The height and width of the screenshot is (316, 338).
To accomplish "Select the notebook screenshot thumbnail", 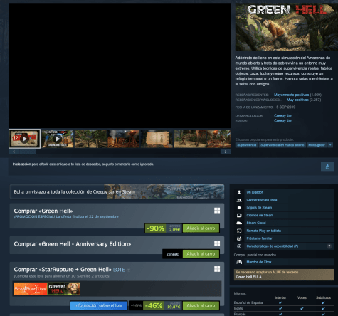I will (157, 139).
